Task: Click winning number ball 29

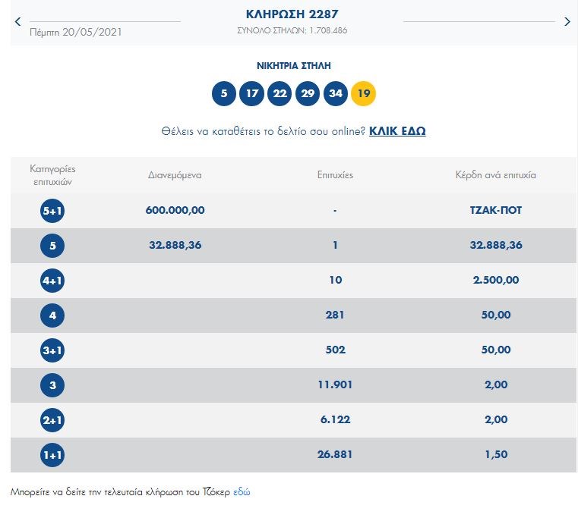Action: pos(308,94)
